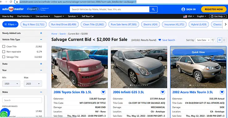This screenshot has width=228, height=118.
Task: Click the browser address bar URL
Action: [x=78, y=2]
